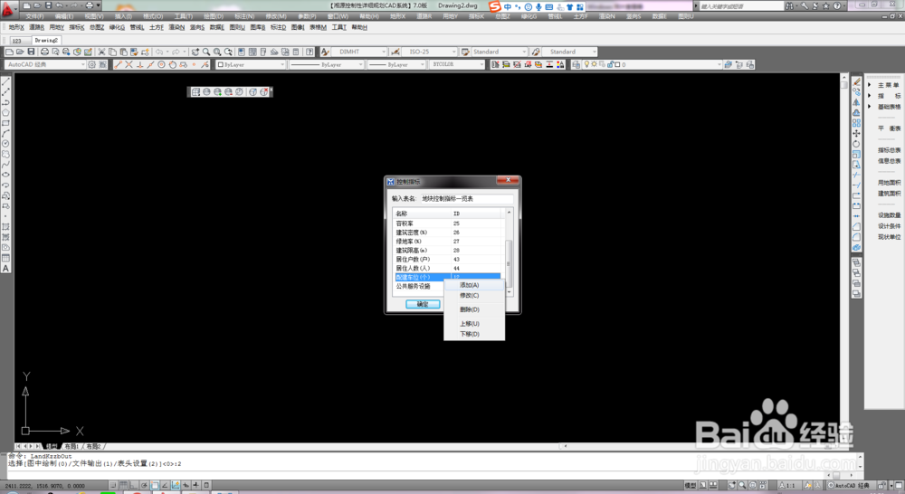Open the BYCOLOR plot style dropdown

click(x=456, y=64)
